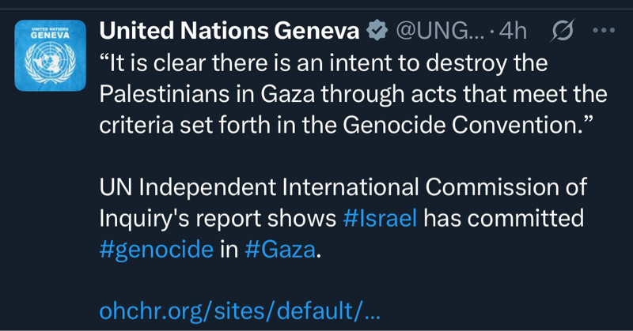Open the United Nations Geneva display name
Image resolution: width=633 pixels, height=331 pixels.
pyautogui.click(x=229, y=31)
